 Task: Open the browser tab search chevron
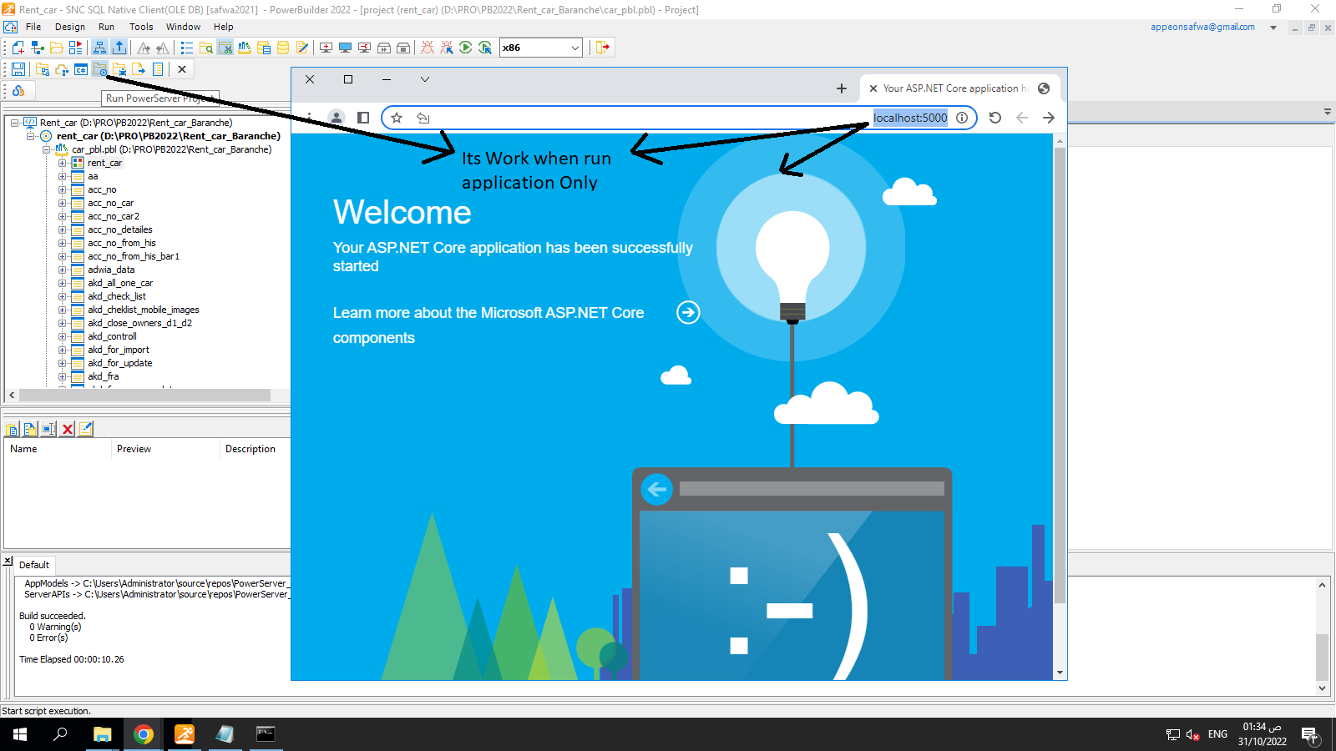point(425,79)
